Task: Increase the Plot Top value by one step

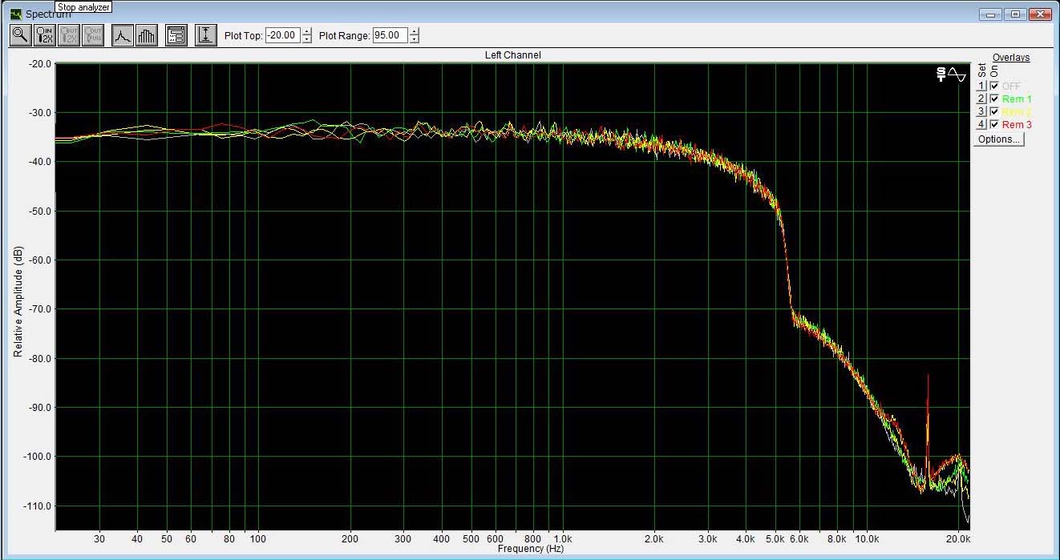Action: pyautogui.click(x=306, y=31)
